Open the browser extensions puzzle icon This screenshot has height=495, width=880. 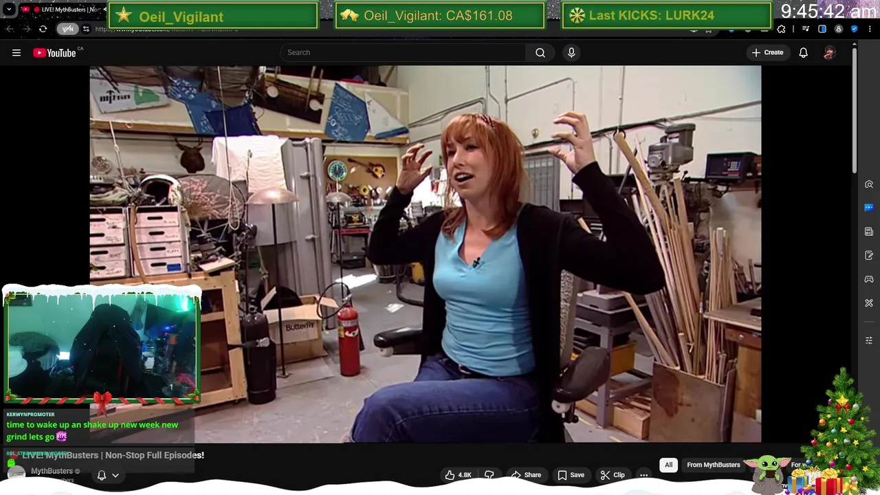tap(781, 29)
